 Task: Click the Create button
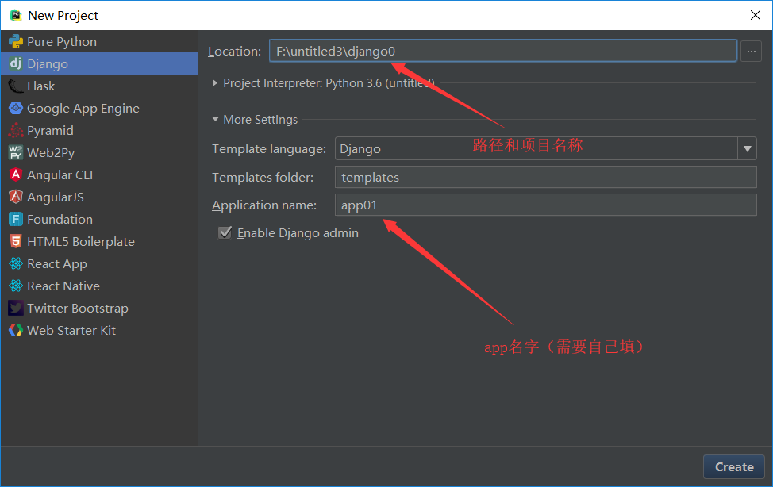click(x=733, y=466)
